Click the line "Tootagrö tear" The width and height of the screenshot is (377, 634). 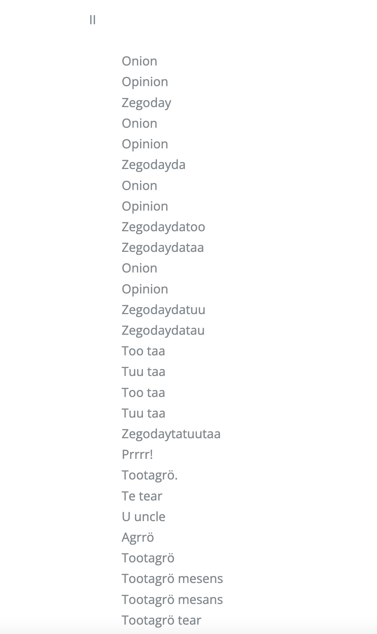(x=161, y=621)
